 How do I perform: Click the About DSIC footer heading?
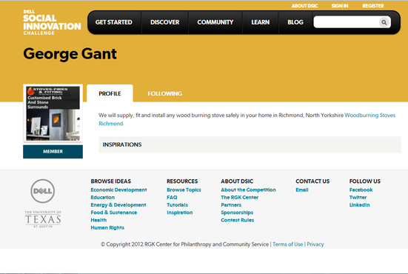(237, 181)
